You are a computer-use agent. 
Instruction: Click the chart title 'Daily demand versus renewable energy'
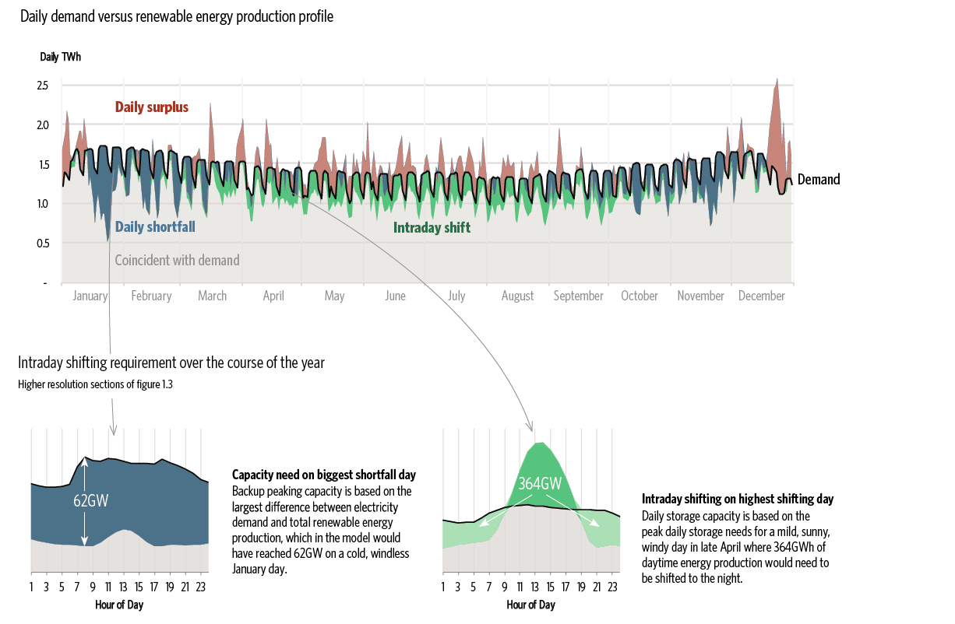pos(176,16)
